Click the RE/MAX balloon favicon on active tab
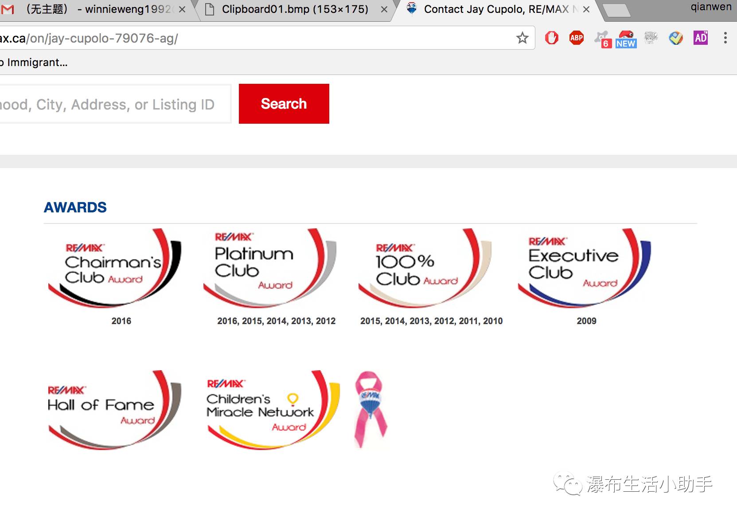The width and height of the screenshot is (737, 517). [x=412, y=9]
